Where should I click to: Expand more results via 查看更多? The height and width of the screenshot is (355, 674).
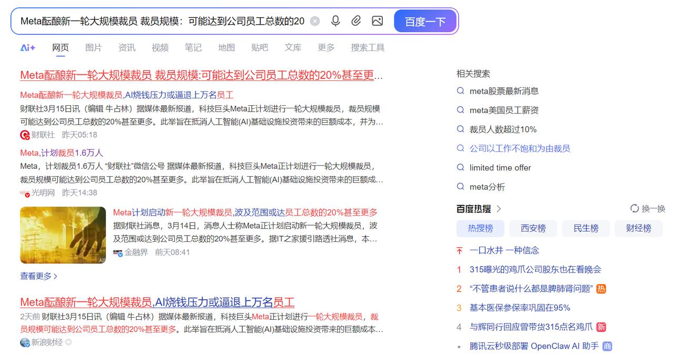pyautogui.click(x=39, y=276)
